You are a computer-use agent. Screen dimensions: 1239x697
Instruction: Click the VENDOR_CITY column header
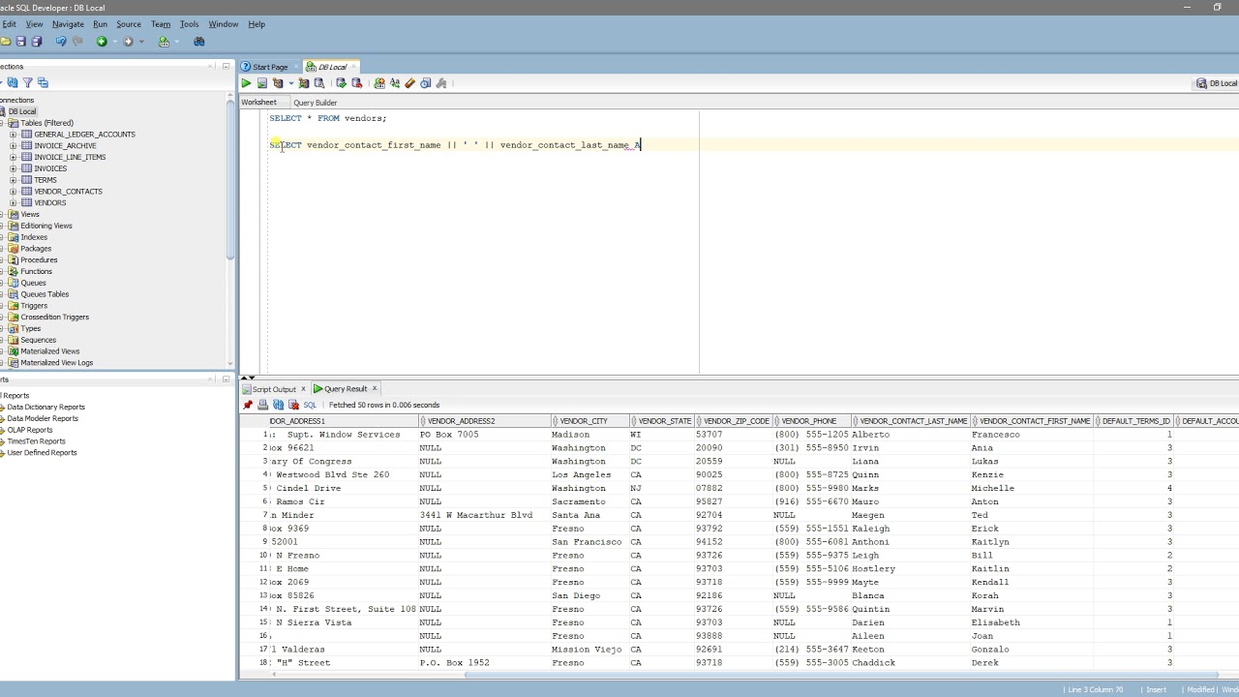(x=584, y=421)
